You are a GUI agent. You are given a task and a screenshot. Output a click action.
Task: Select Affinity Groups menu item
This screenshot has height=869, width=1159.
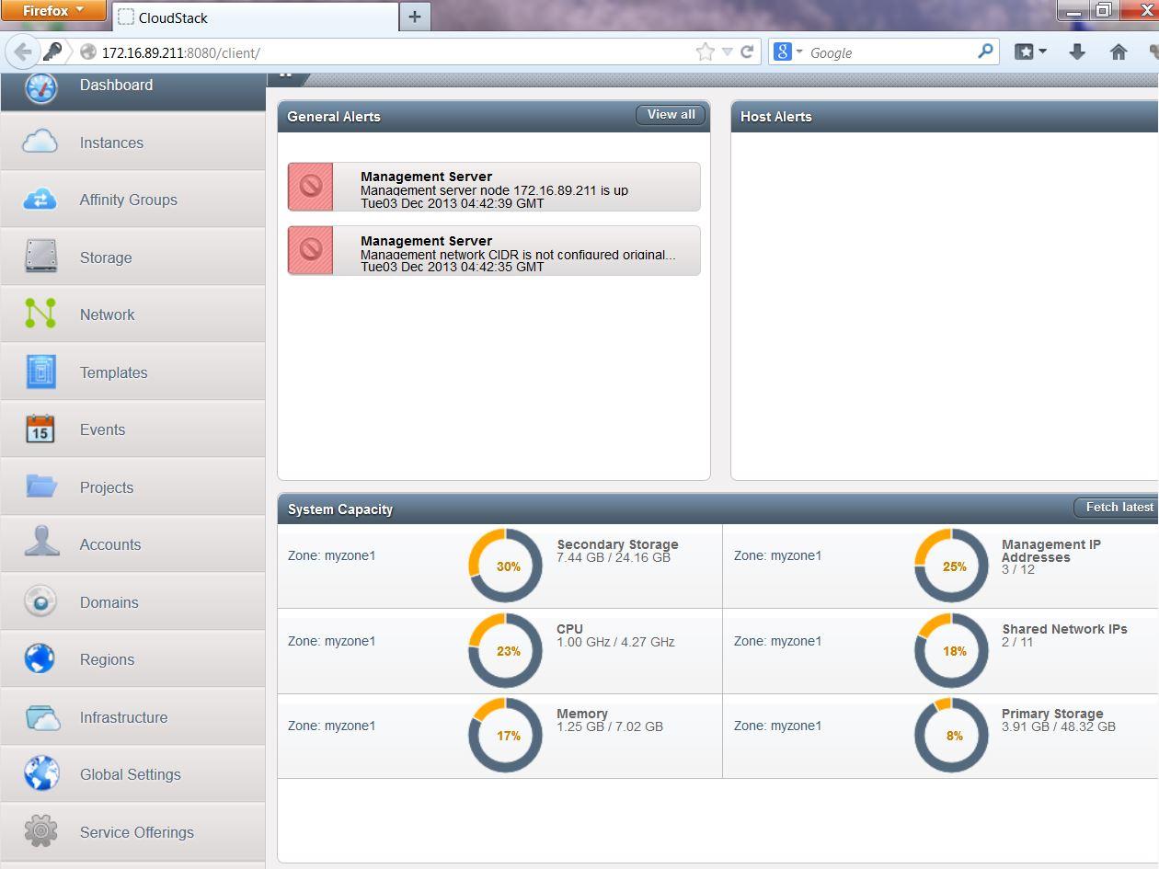tap(132, 200)
